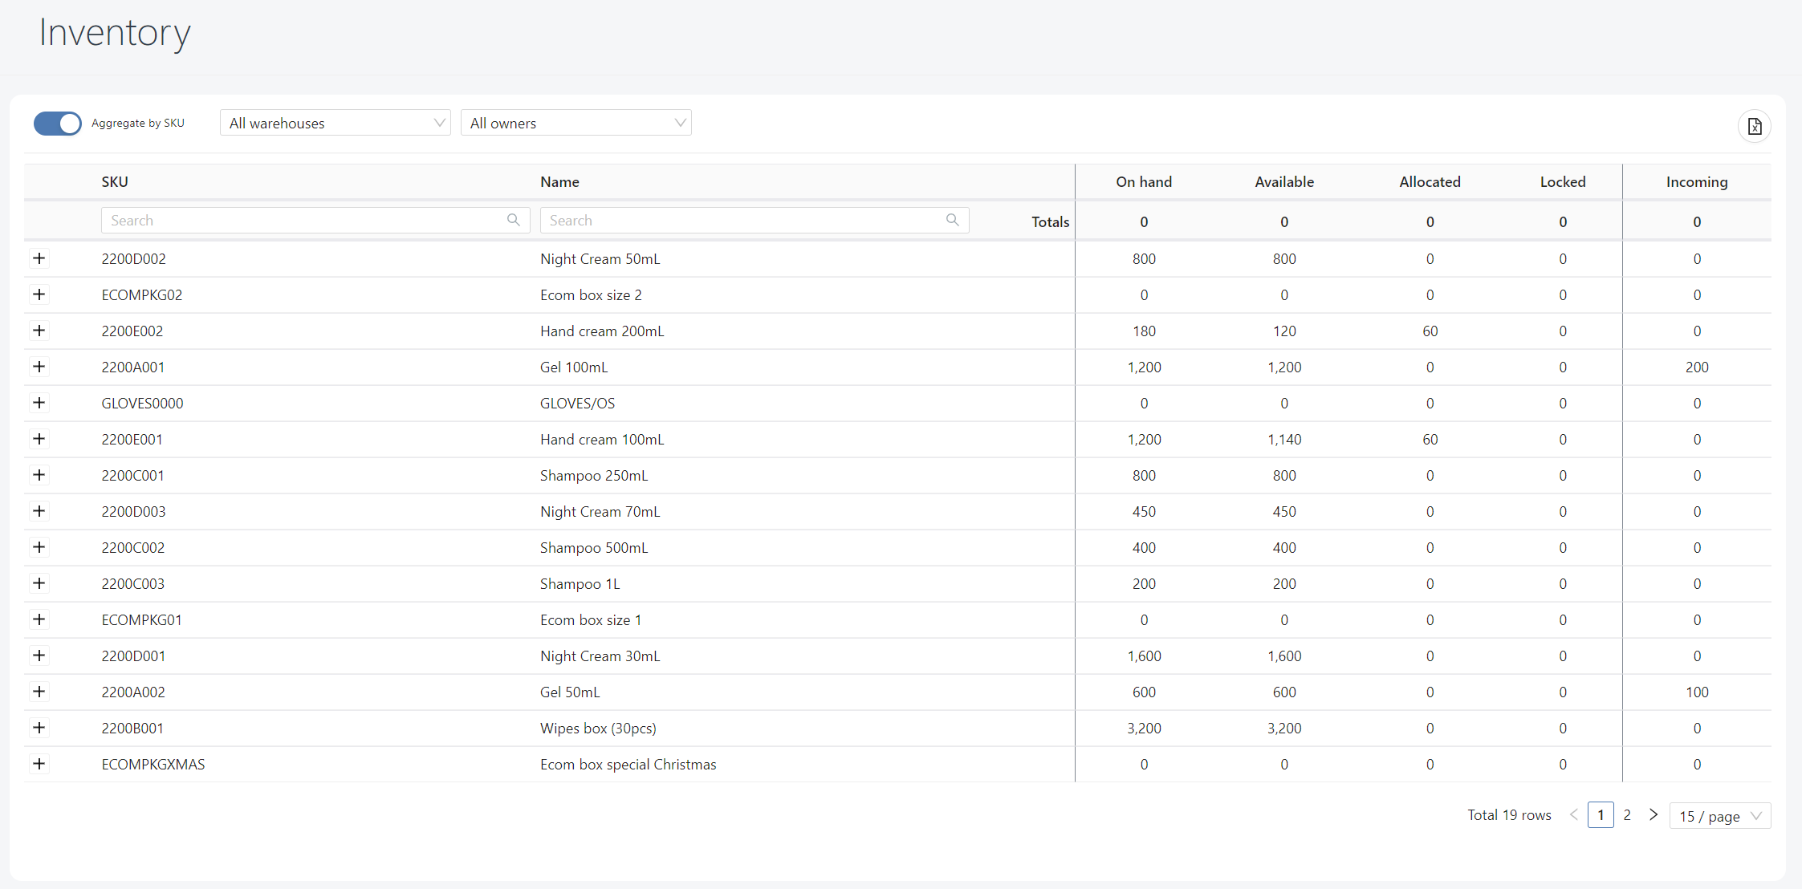Select page 1 in pagination

click(1600, 815)
